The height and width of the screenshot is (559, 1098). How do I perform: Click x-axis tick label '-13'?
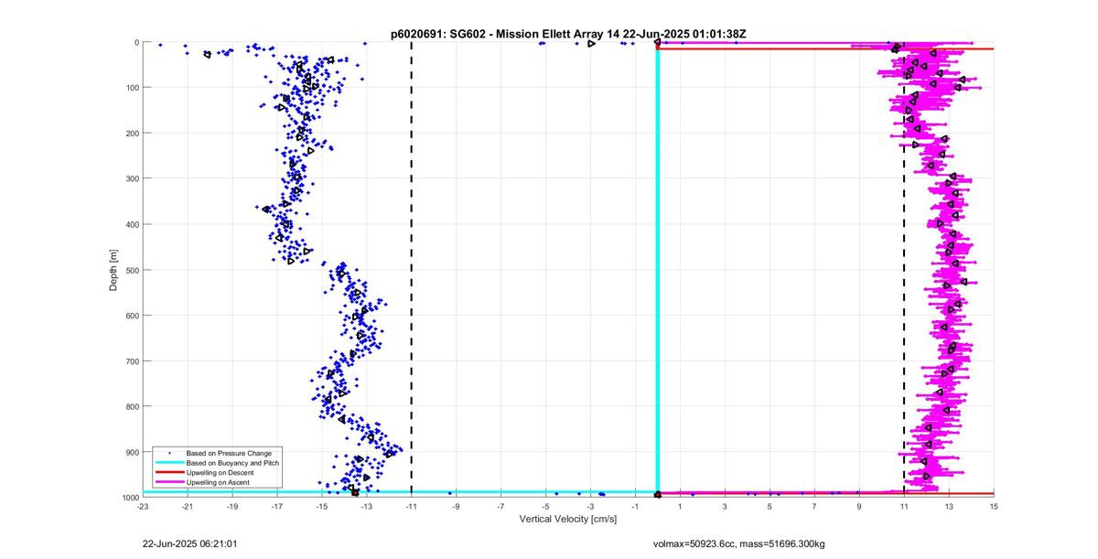(x=367, y=505)
